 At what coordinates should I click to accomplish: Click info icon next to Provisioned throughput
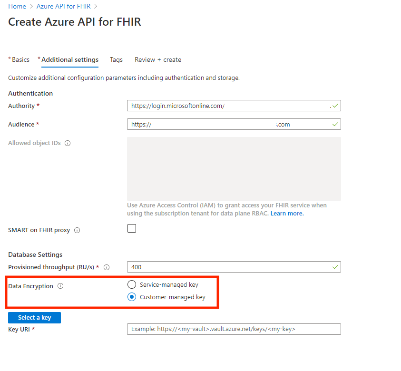pos(107,267)
